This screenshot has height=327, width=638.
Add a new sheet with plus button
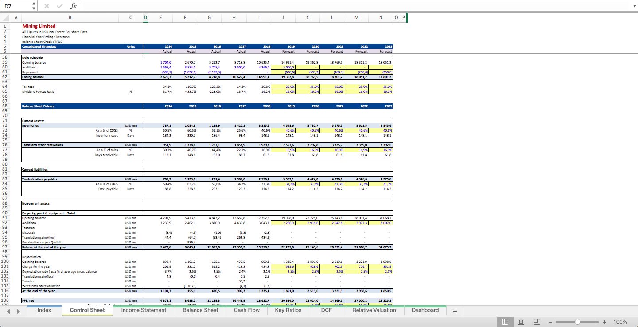tap(455, 311)
